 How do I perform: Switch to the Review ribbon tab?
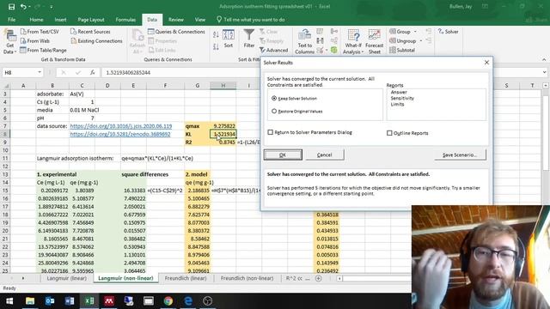[x=175, y=20]
